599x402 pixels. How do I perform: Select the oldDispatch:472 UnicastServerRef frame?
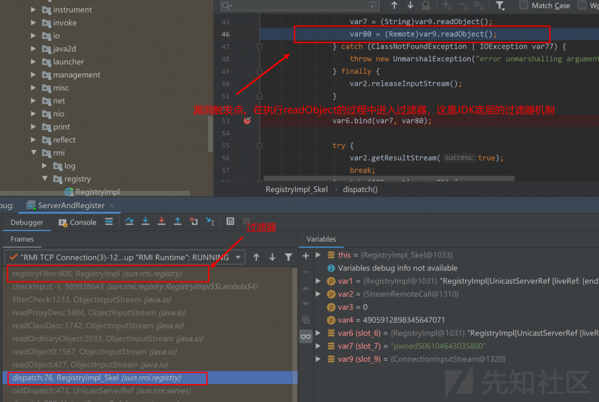point(150,391)
